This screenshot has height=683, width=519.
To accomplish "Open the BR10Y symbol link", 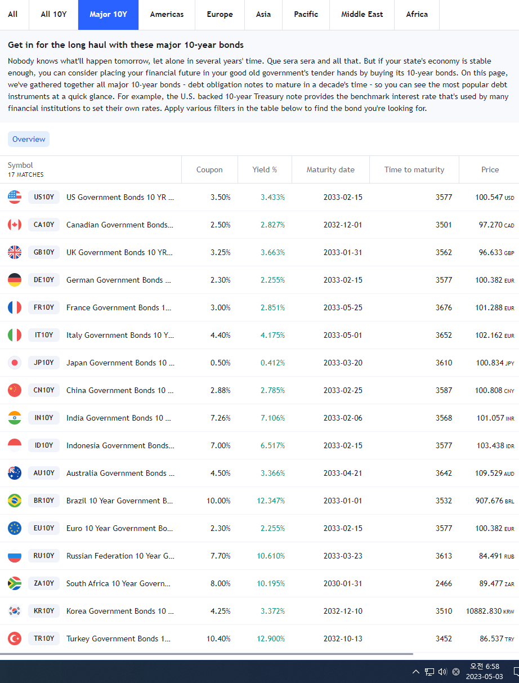I will pyautogui.click(x=44, y=501).
